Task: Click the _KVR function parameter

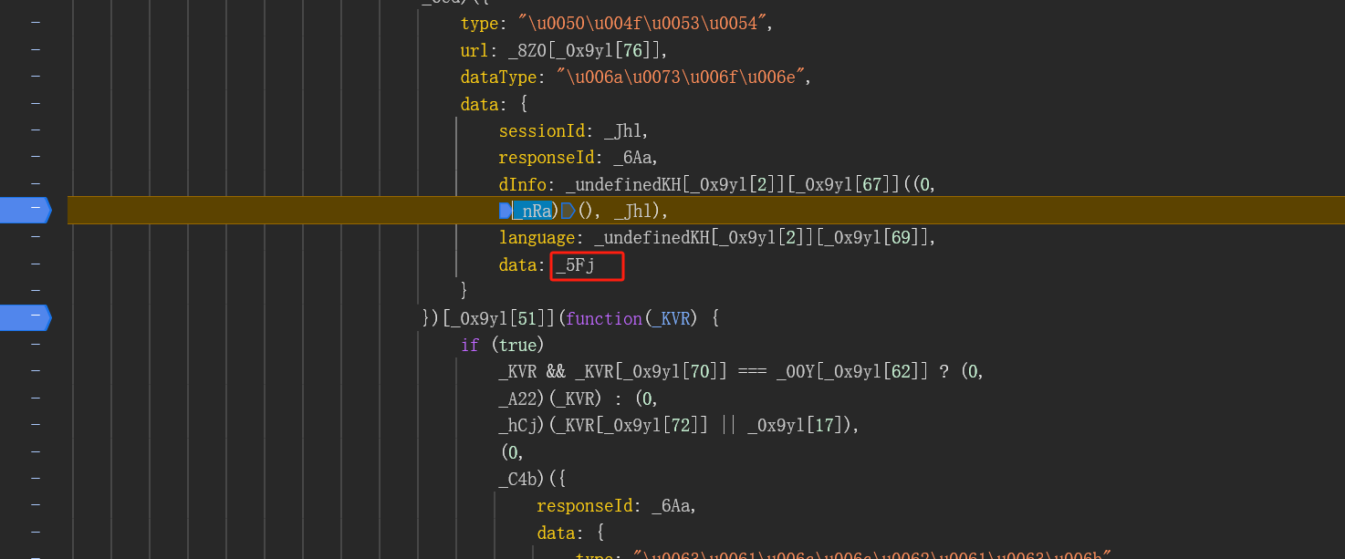Action: click(671, 319)
